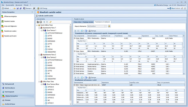Image resolution: width=188 pixels, height=107 pixels.
Task: Open the Stampe toolbar dropdown arrow
Action: point(31,8)
